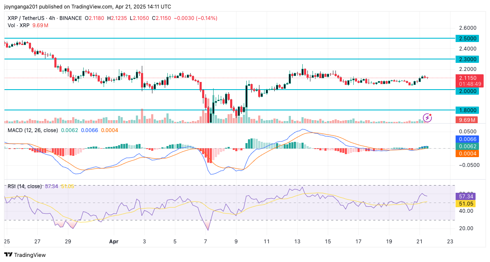
Task: Click the purple lightning bolt icon
Action: point(428,118)
